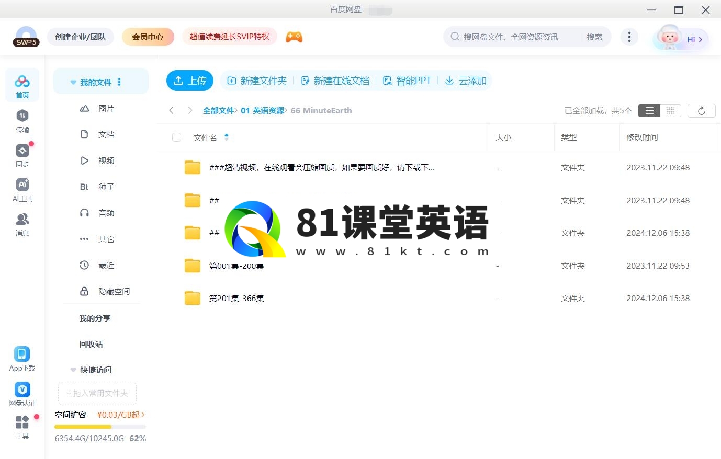Image resolution: width=721 pixels, height=459 pixels.
Task: Open 会员中心 member center
Action: tap(148, 37)
